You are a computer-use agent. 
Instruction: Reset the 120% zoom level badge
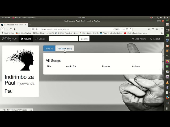(x=116, y=29)
